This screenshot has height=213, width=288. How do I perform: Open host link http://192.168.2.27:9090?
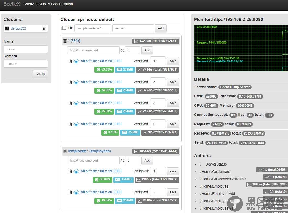tap(101, 103)
